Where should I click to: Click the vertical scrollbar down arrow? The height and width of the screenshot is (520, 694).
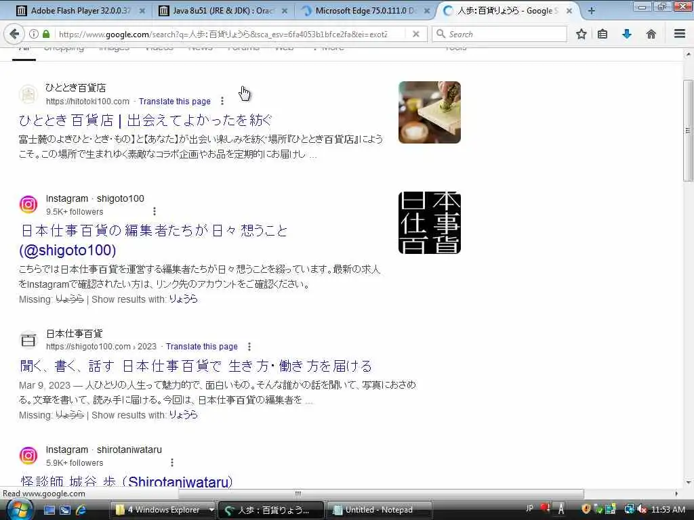coord(688,482)
